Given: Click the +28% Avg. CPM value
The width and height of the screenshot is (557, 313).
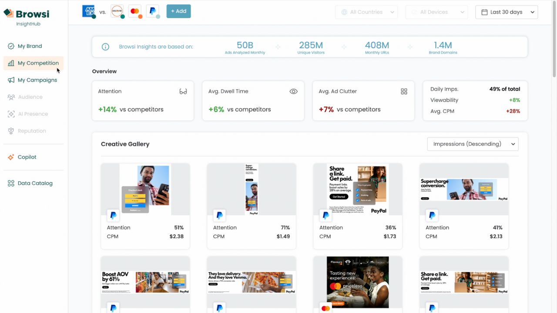Looking at the screenshot, I should coord(513,111).
